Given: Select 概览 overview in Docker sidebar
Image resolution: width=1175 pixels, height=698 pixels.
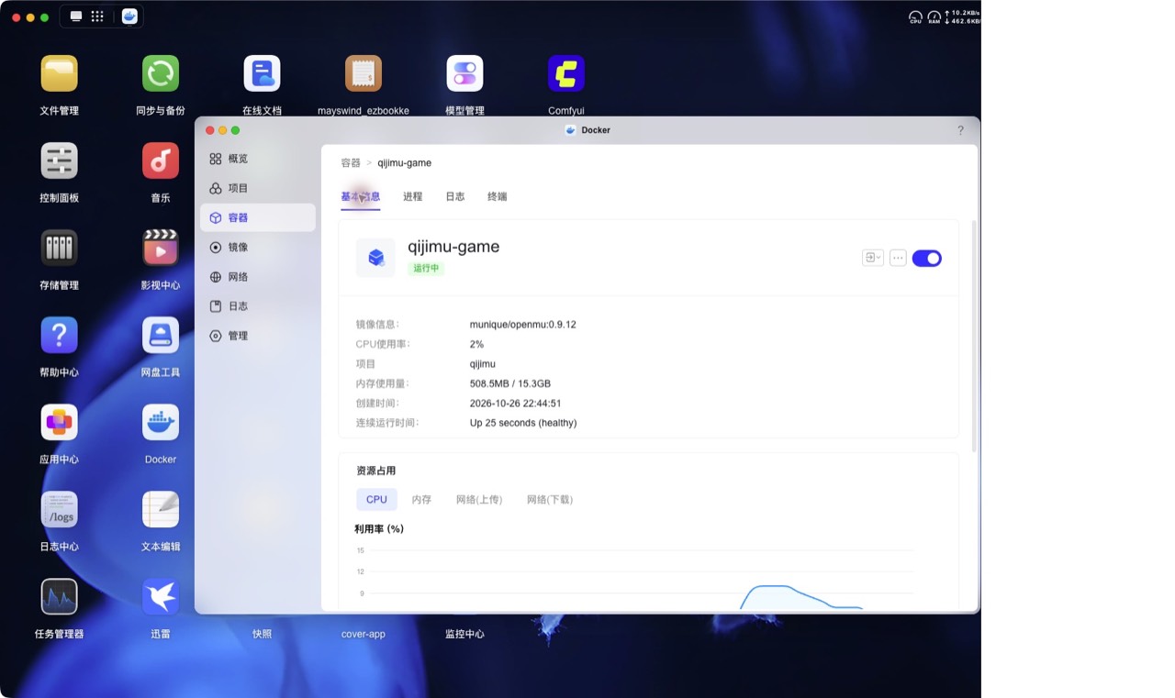Looking at the screenshot, I should pos(258,159).
